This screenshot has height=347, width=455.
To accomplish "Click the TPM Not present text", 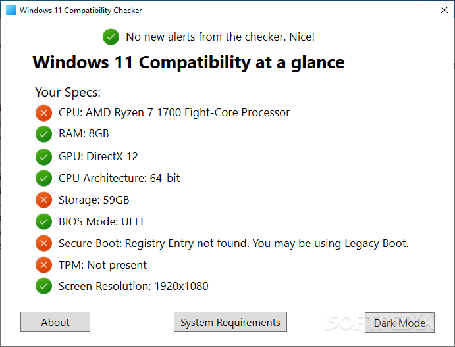I will tap(103, 265).
